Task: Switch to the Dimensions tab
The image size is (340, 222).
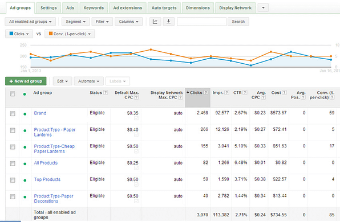Action: pos(198,8)
